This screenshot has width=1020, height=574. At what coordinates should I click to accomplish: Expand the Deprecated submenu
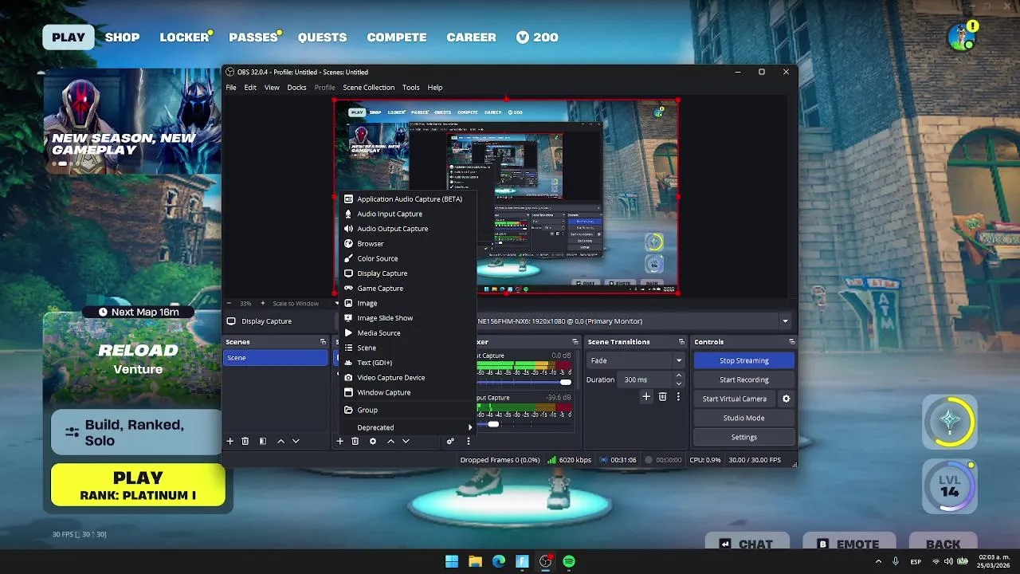point(408,427)
